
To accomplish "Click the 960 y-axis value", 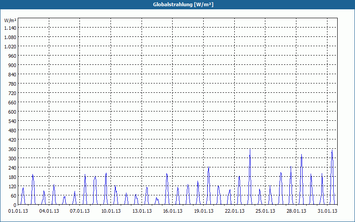I will (12, 56).
